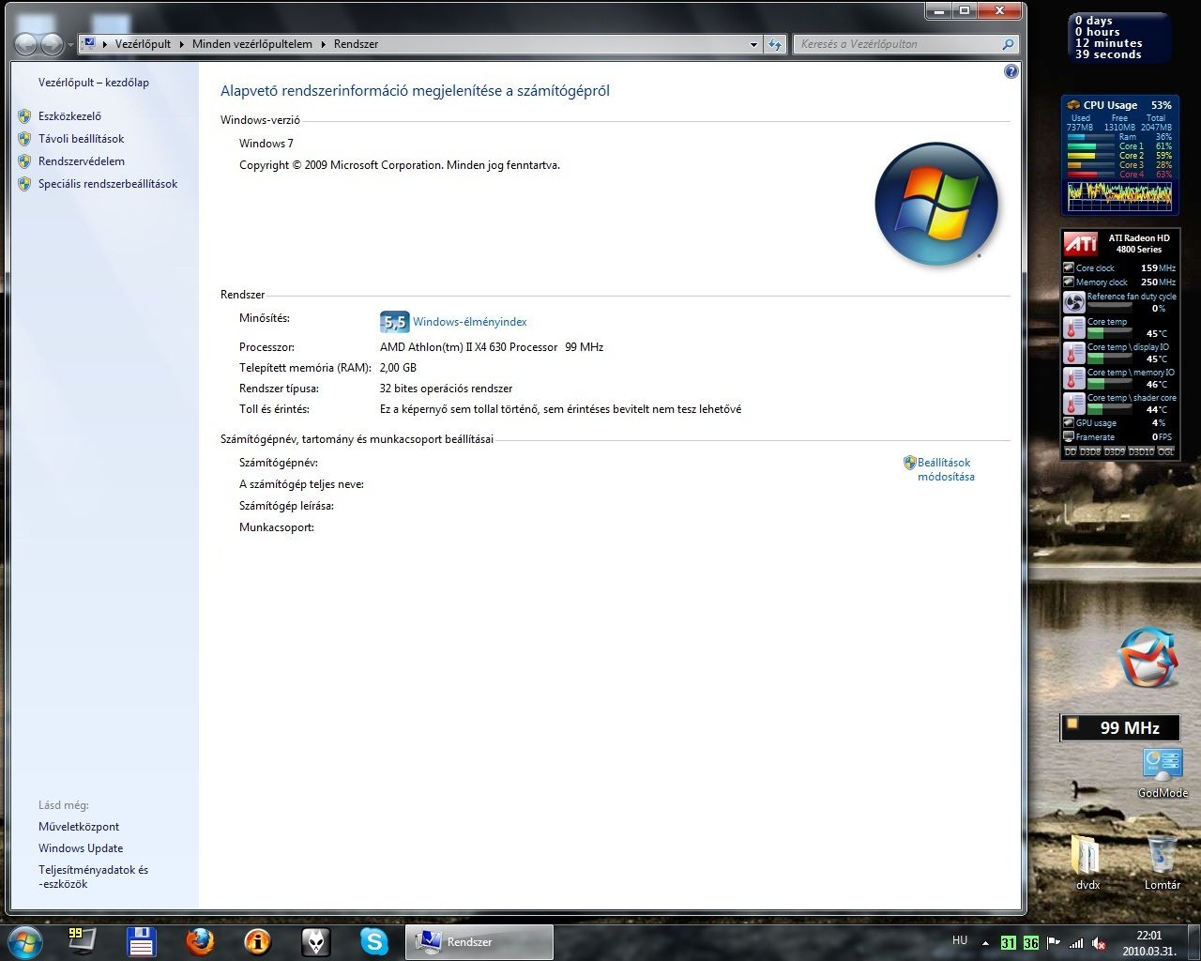Viewport: 1201px width, 961px height.
Task: Click the Vezérlőpult breadcrumb segment
Action: click(x=143, y=44)
